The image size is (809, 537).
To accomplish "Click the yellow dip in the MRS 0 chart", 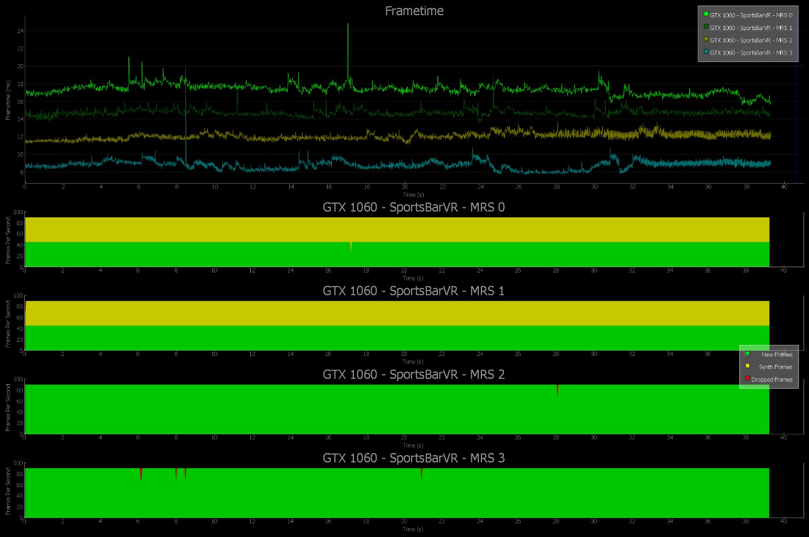I will click(351, 246).
